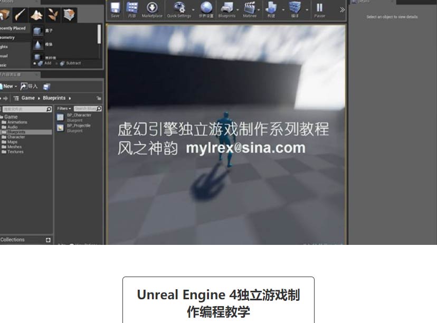Screen dimensions: 437x323
Task: Click the content browser forward arrow
Action: click(x=5, y=98)
